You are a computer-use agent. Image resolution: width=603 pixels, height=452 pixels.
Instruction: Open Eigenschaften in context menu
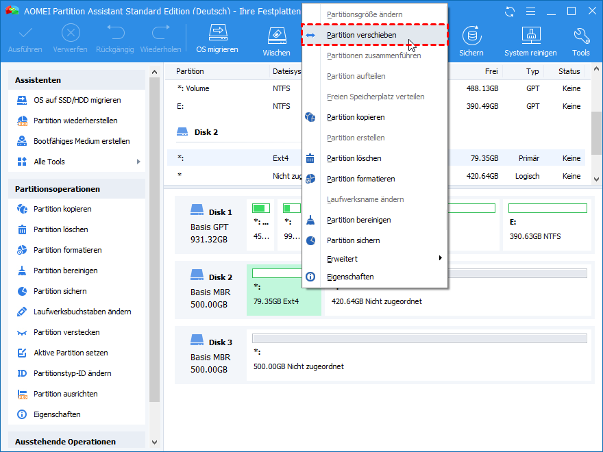pos(375,277)
